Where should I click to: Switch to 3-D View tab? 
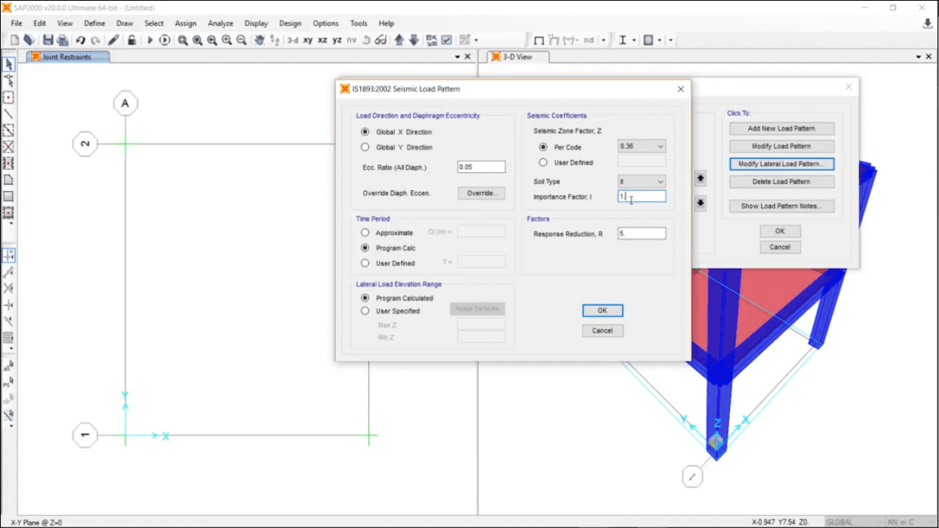pos(517,57)
